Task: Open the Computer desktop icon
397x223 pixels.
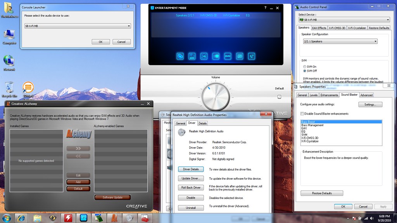Action: point(9,37)
